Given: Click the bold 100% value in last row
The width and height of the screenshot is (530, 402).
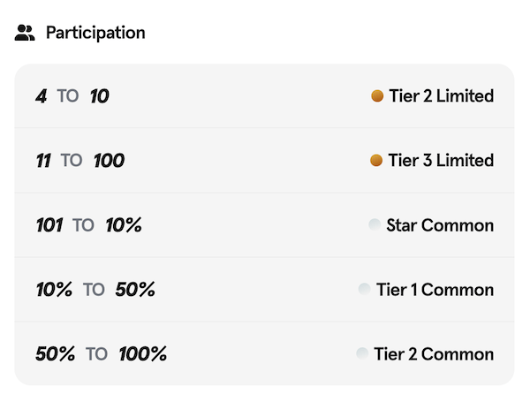Looking at the screenshot, I should (x=143, y=354).
